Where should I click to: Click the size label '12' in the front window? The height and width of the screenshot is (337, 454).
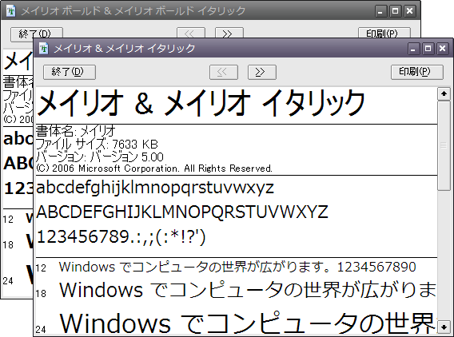click(41, 268)
